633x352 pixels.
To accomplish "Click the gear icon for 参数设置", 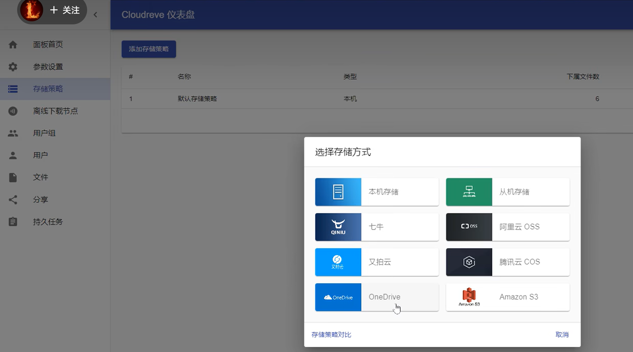I will [13, 67].
